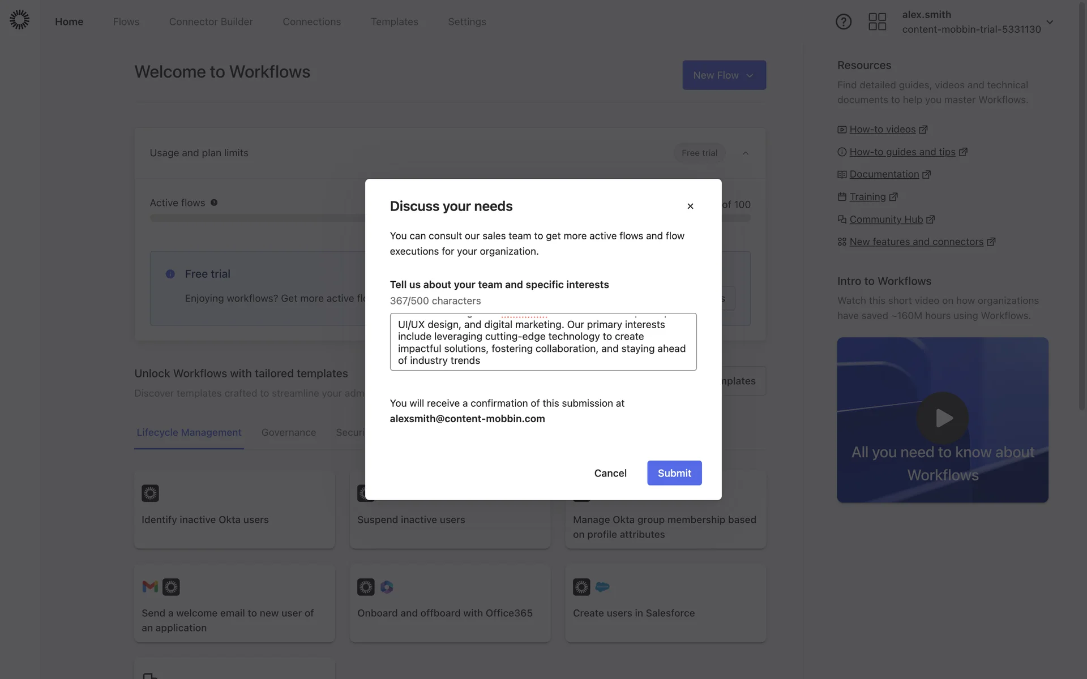The width and height of the screenshot is (1087, 679).
Task: Click Office365 icon on onboard template
Action: pos(387,587)
